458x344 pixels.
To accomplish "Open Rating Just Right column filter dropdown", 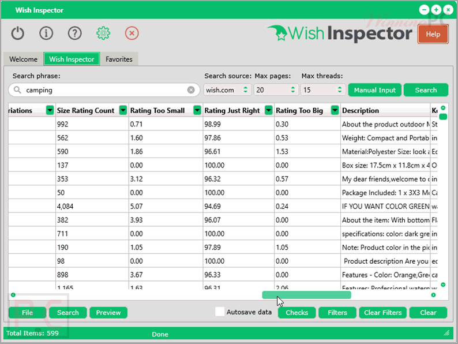I will (268, 110).
